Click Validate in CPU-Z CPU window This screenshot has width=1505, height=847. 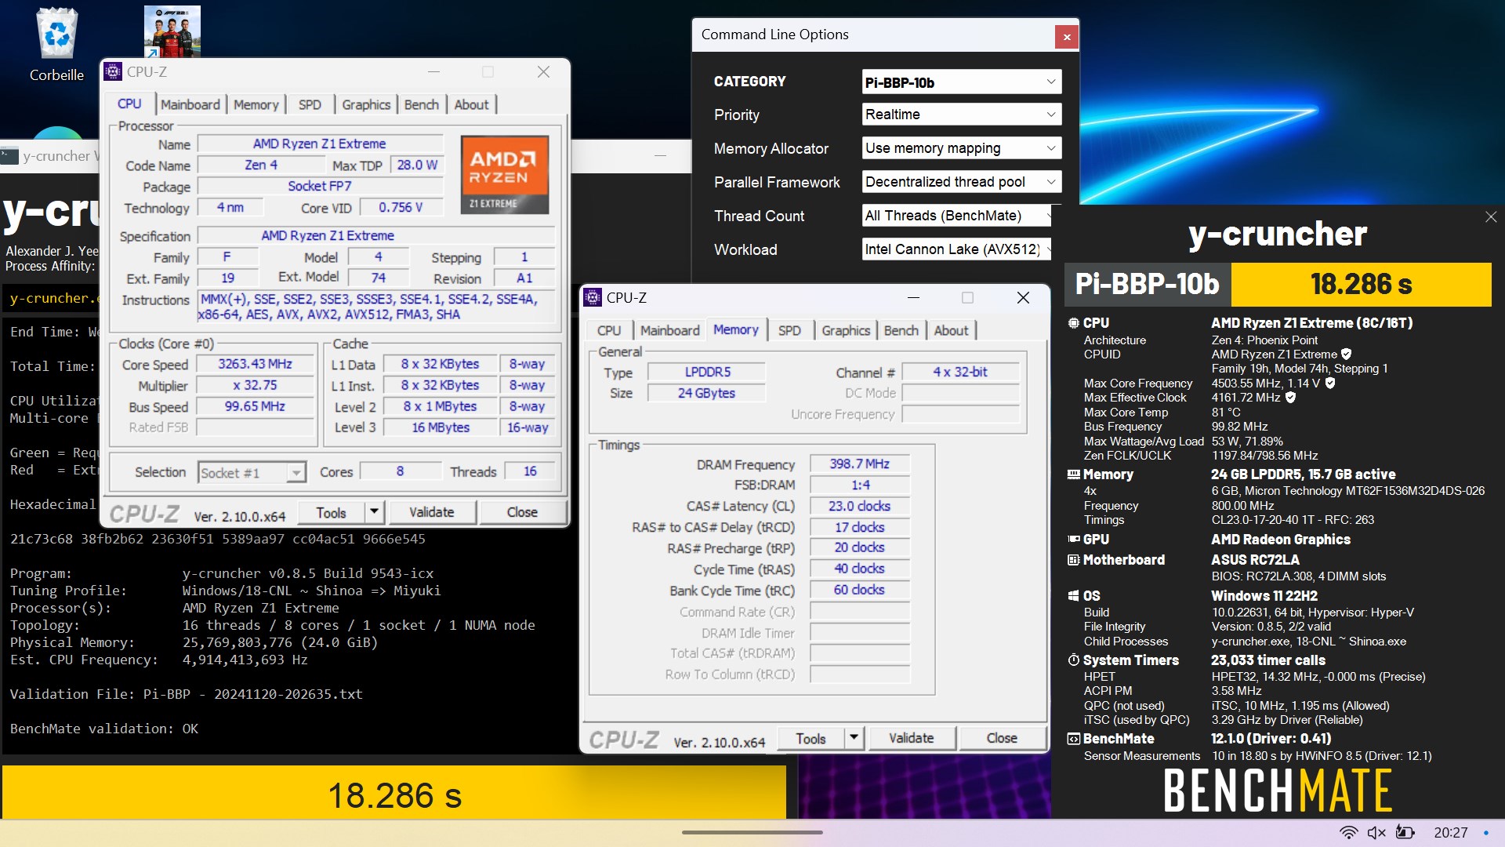(431, 512)
